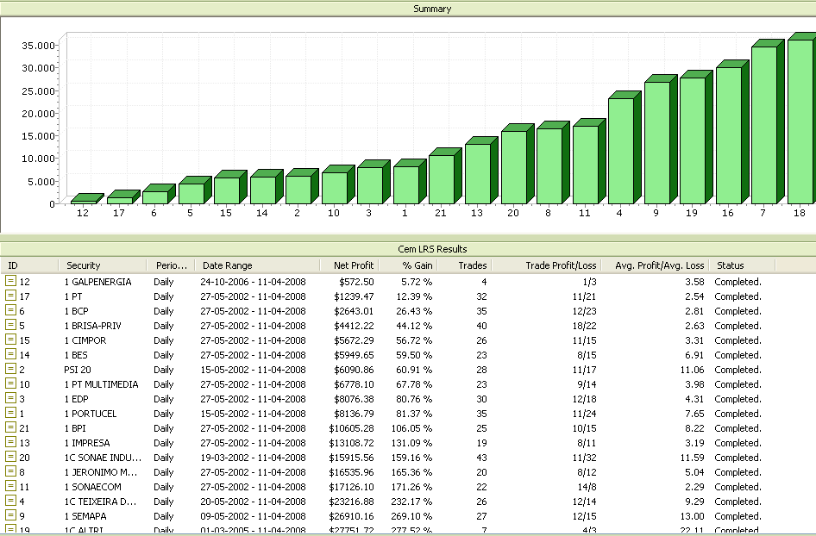The width and height of the screenshot is (816, 536).
Task: Click the "1 GALPENERGIA" security cell
Action: point(97,282)
